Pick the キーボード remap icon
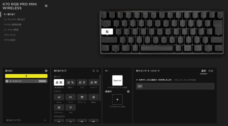This screenshot has width=228, height=126. pyautogui.click(x=94, y=82)
